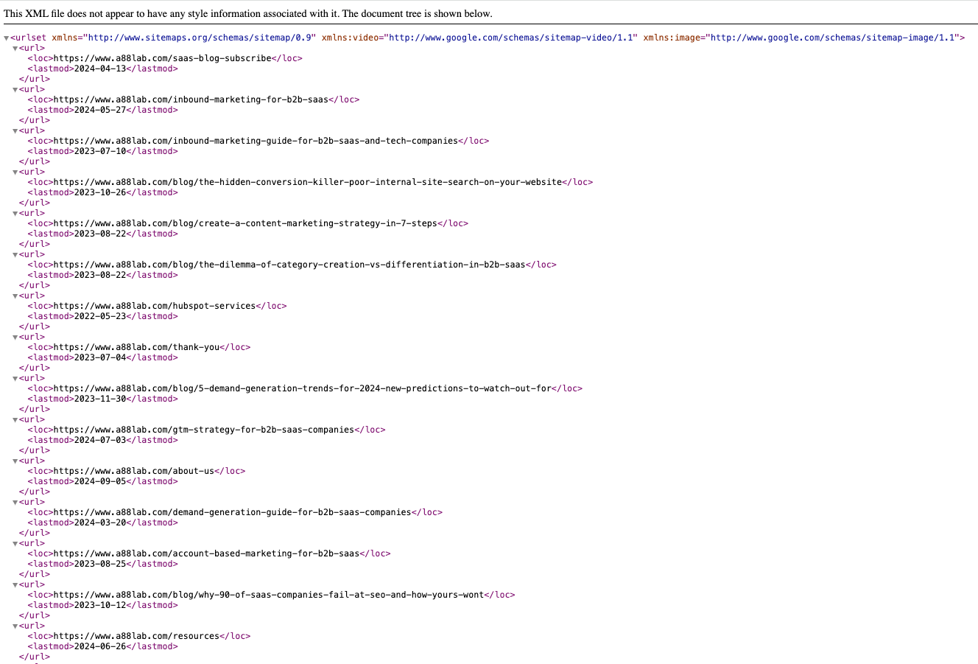
Task: Click the sitemap-image/1.1 namespace value
Action: 834,38
